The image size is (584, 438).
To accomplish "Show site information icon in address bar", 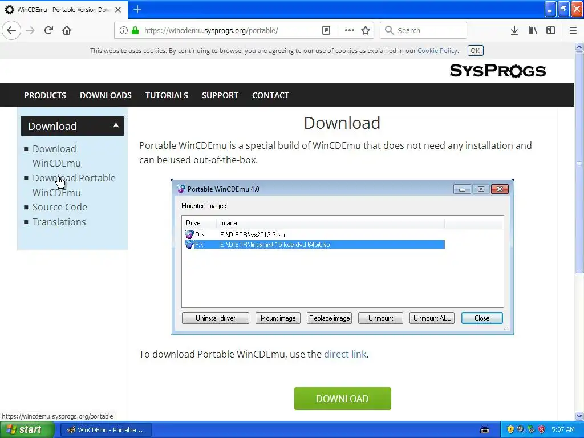I will (x=124, y=30).
